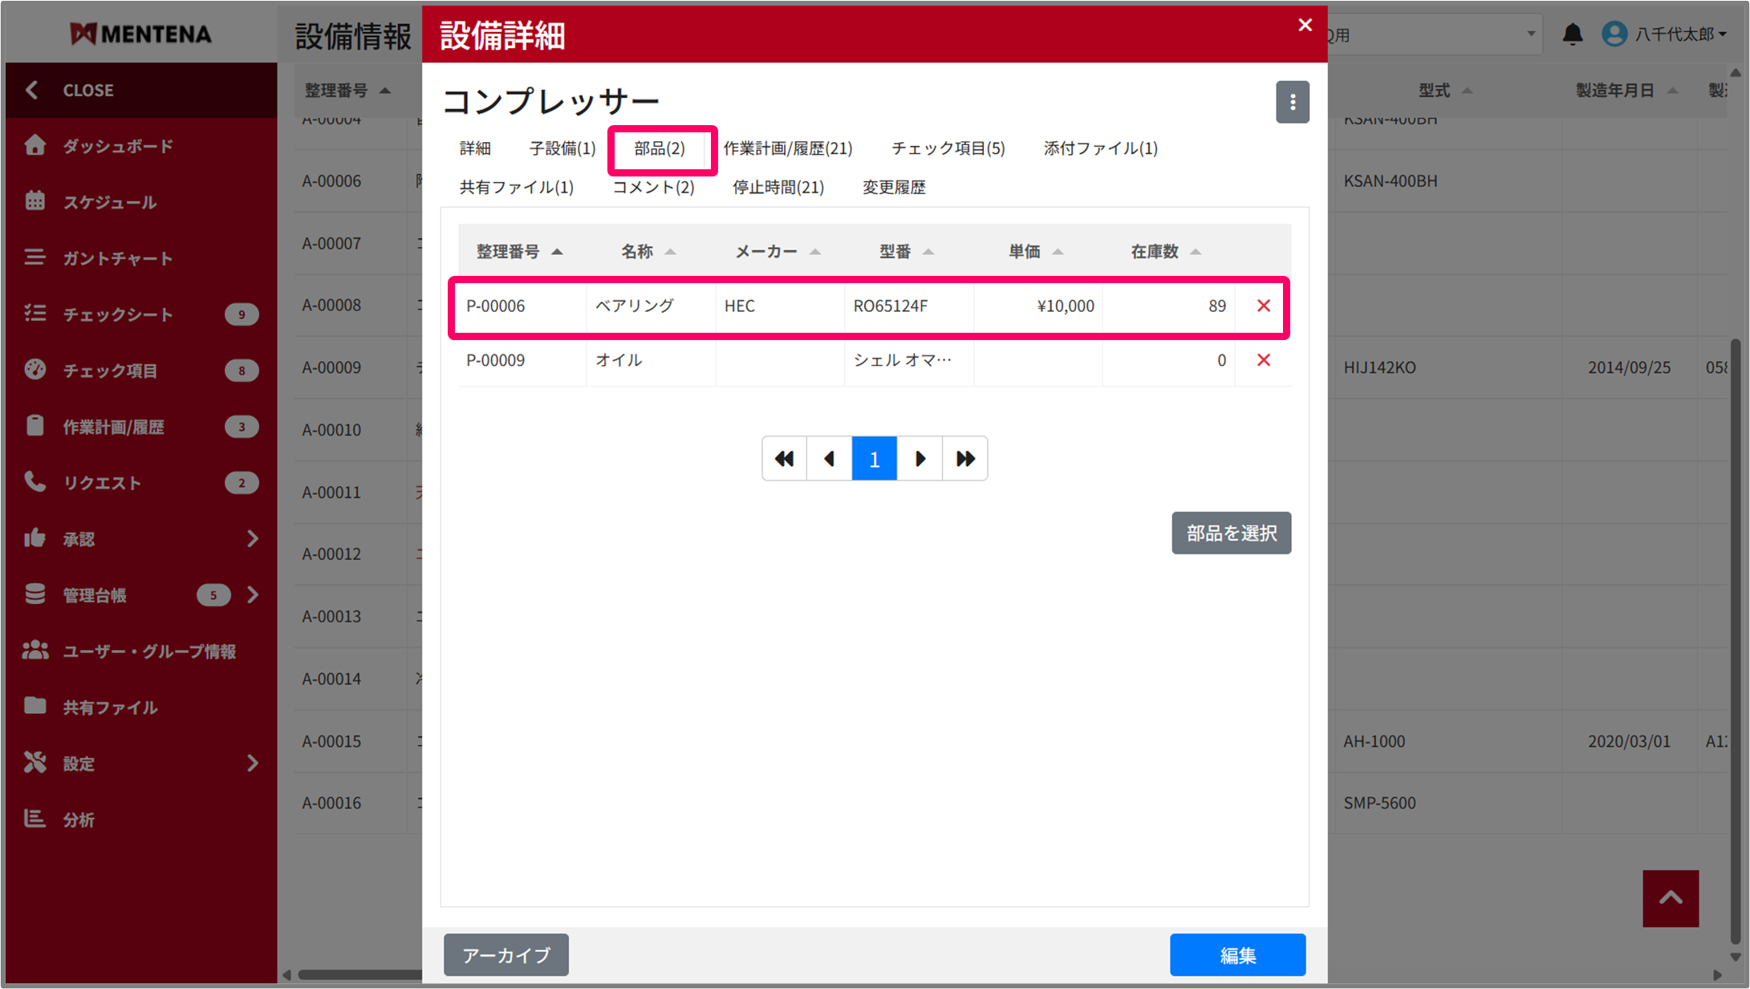
Task: Open ダッシュボード from sidebar
Action: click(118, 146)
